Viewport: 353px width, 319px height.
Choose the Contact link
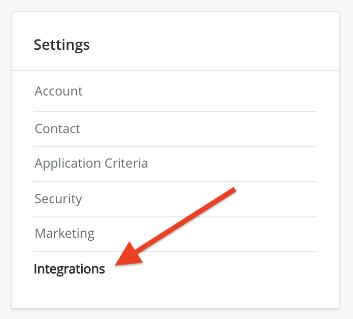(x=57, y=129)
